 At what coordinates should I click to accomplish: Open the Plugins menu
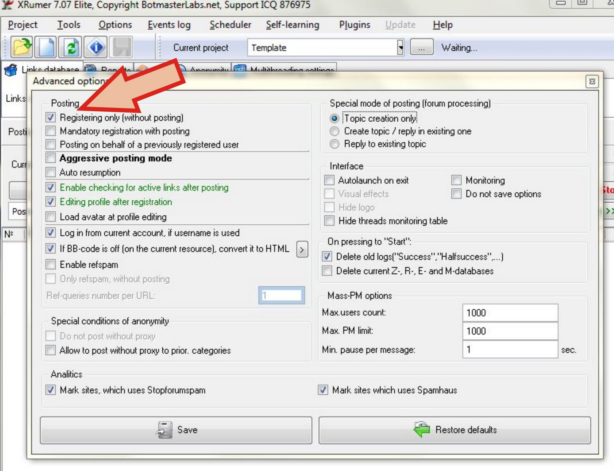coord(355,25)
